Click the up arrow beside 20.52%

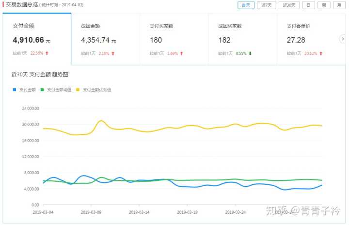[x=320, y=53]
